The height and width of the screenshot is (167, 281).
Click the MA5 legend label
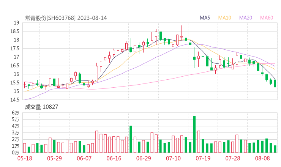(x=205, y=18)
